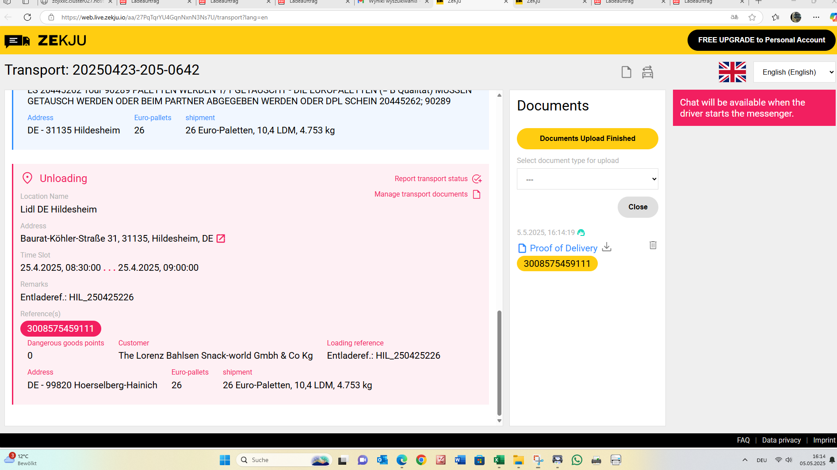The height and width of the screenshot is (470, 837).
Task: View site information lock icon
Action: (51, 17)
